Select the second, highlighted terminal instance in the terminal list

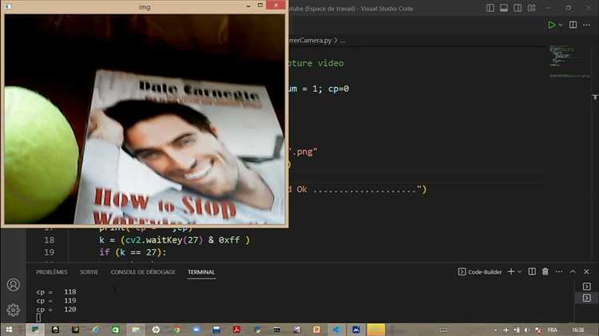587,298
